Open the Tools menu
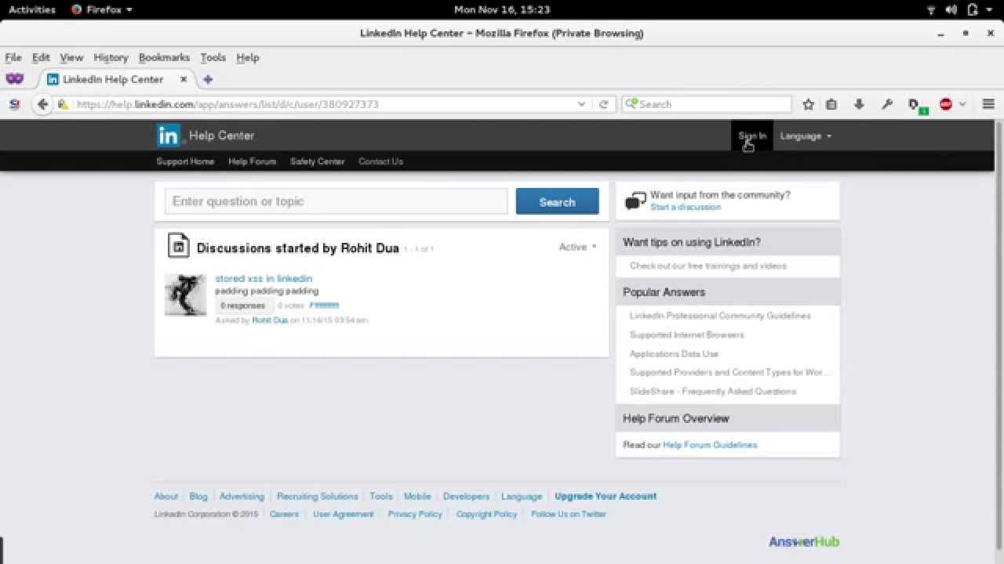1004x564 pixels. coord(213,57)
